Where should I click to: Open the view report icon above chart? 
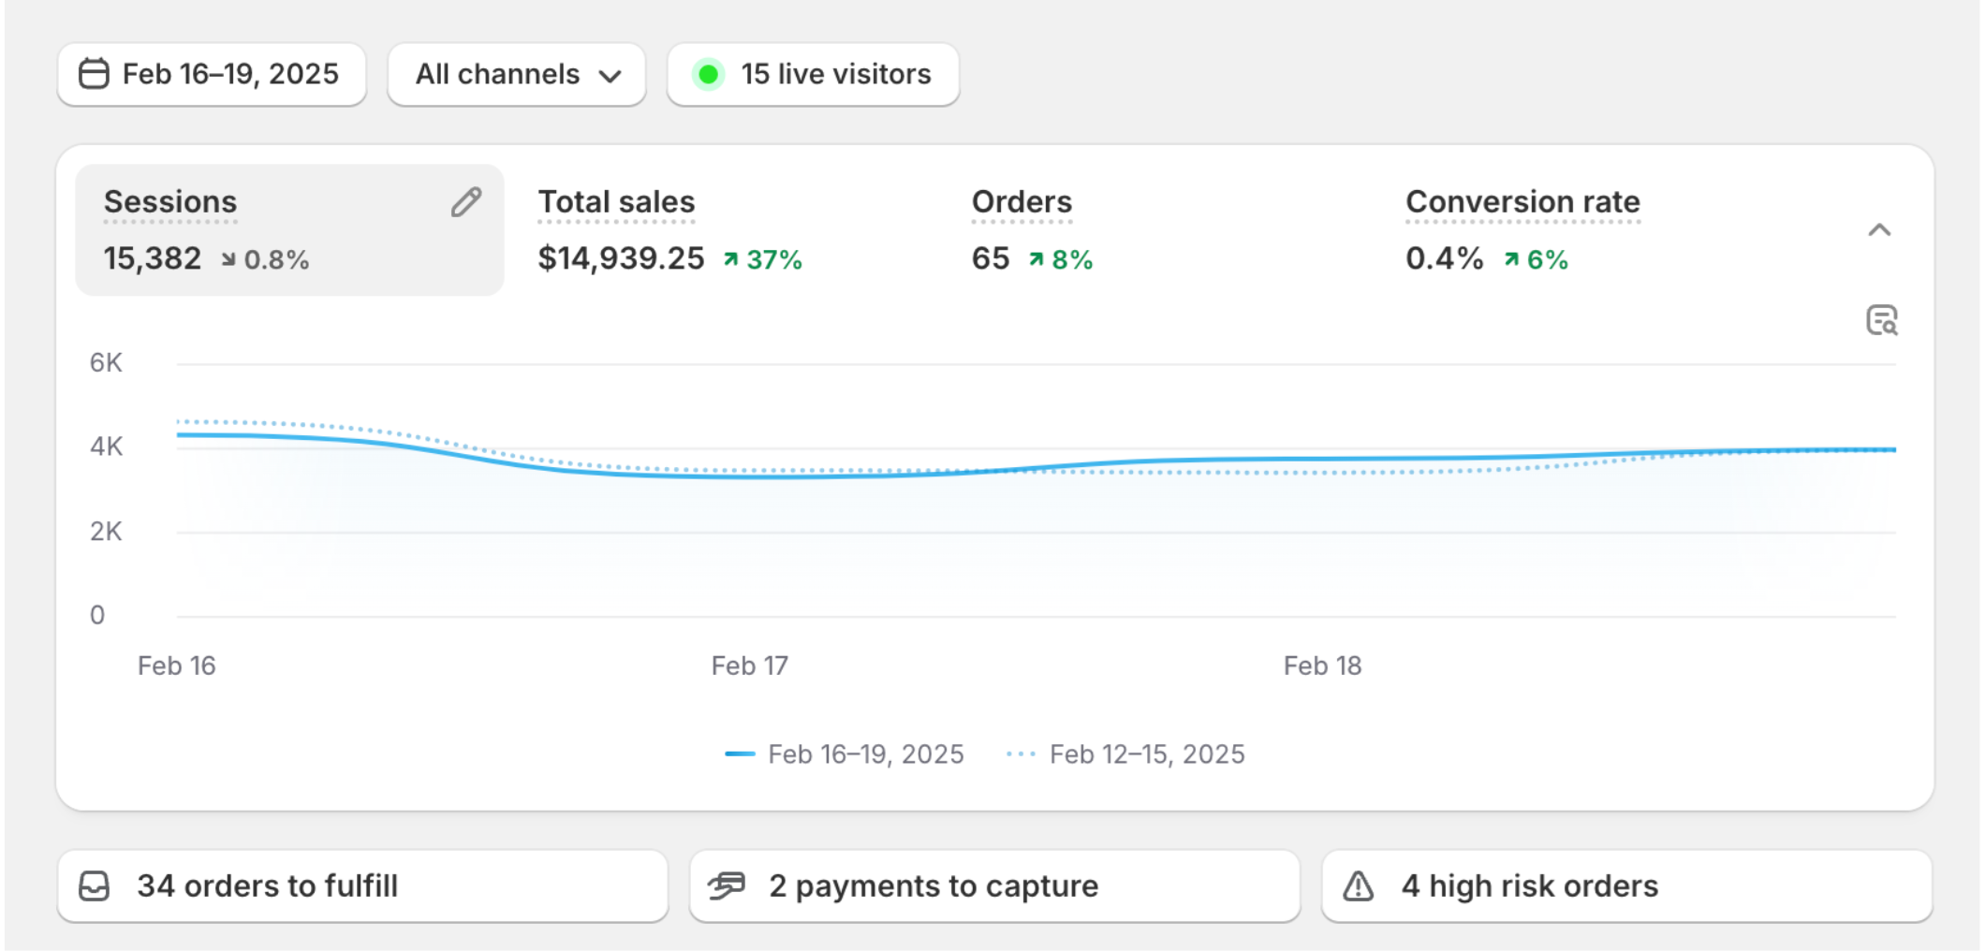(1881, 321)
